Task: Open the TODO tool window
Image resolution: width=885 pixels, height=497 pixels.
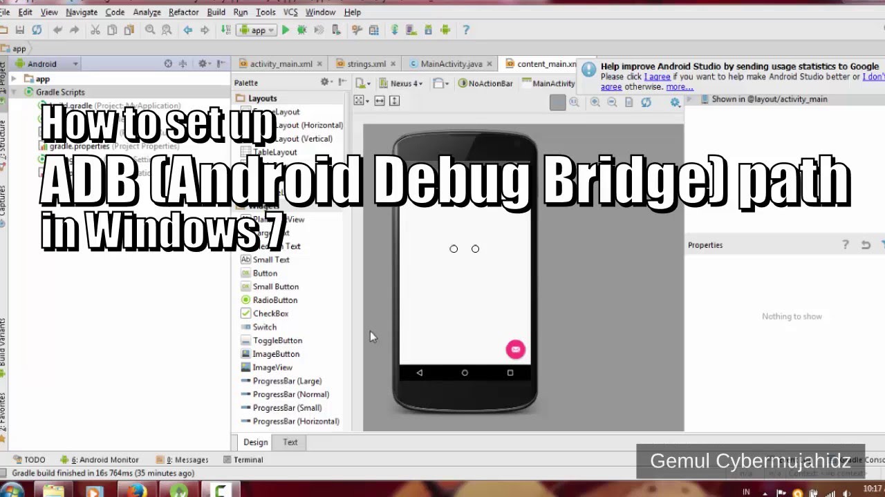Action: tap(28, 460)
